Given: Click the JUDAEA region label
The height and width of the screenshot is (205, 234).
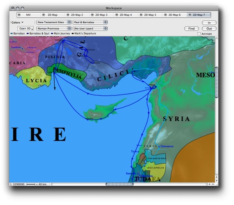Looking at the screenshot, I should (x=147, y=179).
